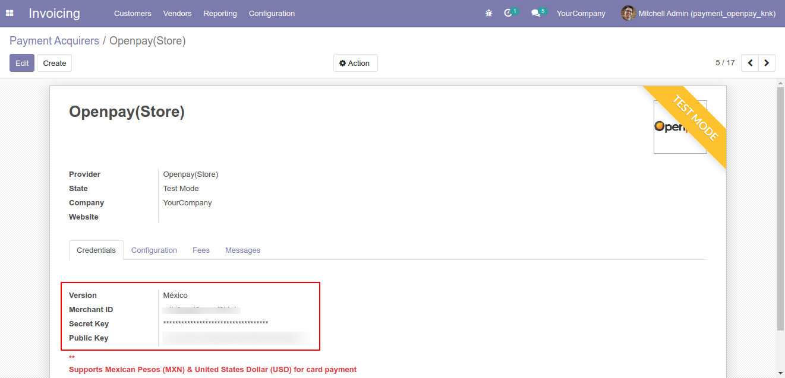Screen dimensions: 785x378
Task: Open the YourCompany company switcher
Action: [x=581, y=13]
